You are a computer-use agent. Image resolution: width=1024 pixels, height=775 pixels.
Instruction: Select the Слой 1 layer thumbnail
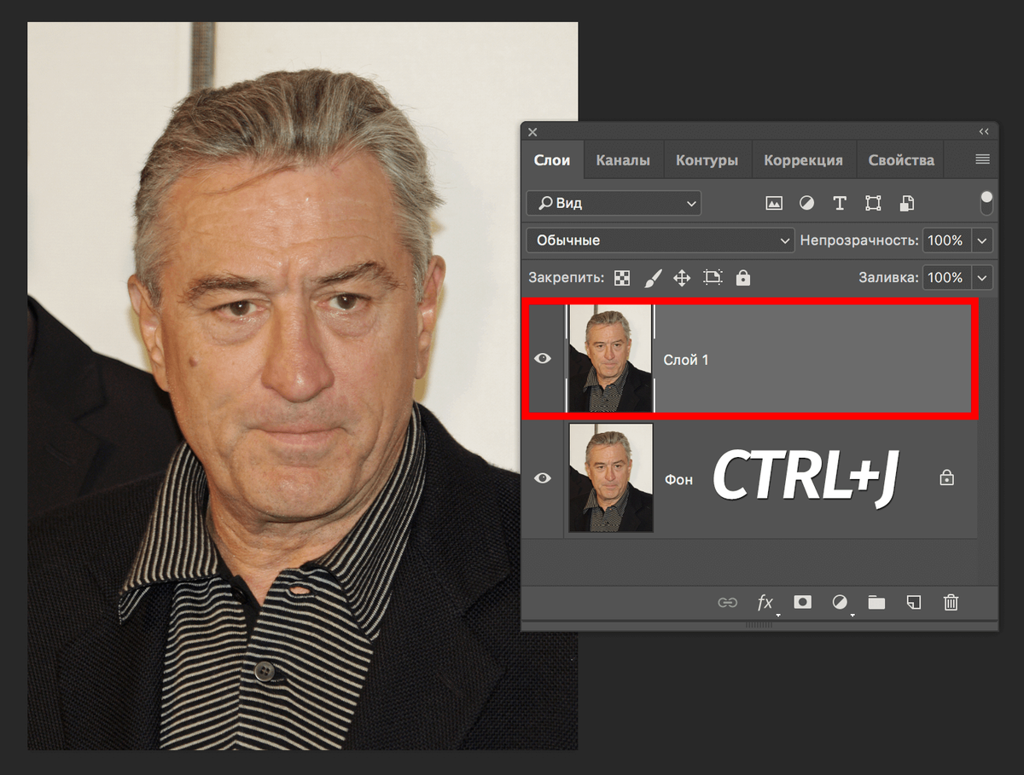coord(611,359)
